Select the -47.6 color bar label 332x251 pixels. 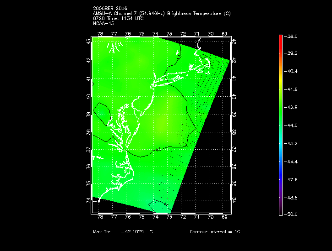tap(290, 180)
